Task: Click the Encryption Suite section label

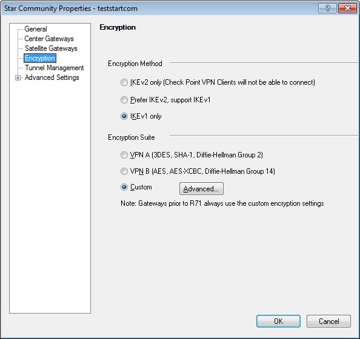Action: (132, 137)
